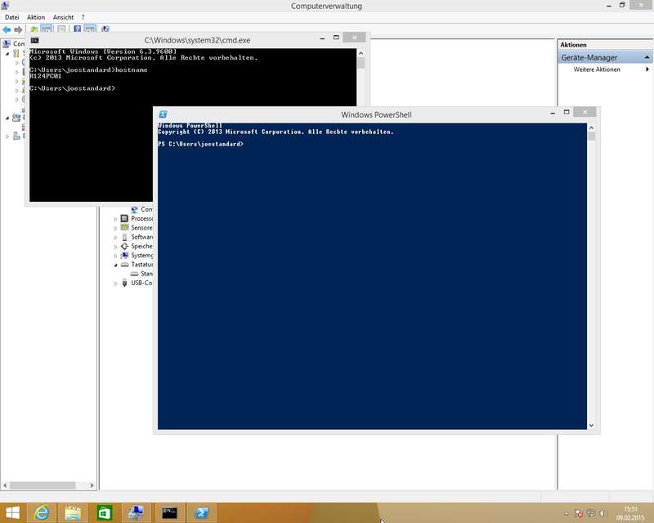The image size is (654, 523).
Task: Open the Aktion menu
Action: pyautogui.click(x=36, y=17)
